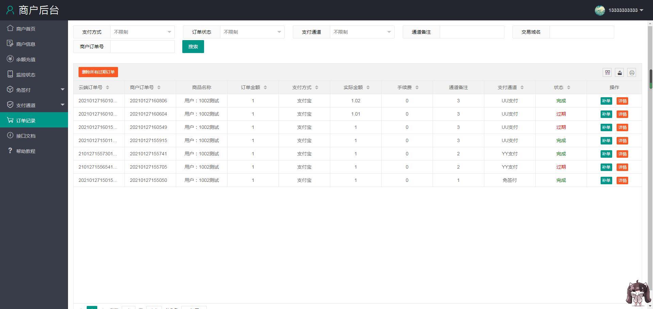Open 接口文档 in the sidebar
This screenshot has height=309, width=653.
pyautogui.click(x=26, y=136)
